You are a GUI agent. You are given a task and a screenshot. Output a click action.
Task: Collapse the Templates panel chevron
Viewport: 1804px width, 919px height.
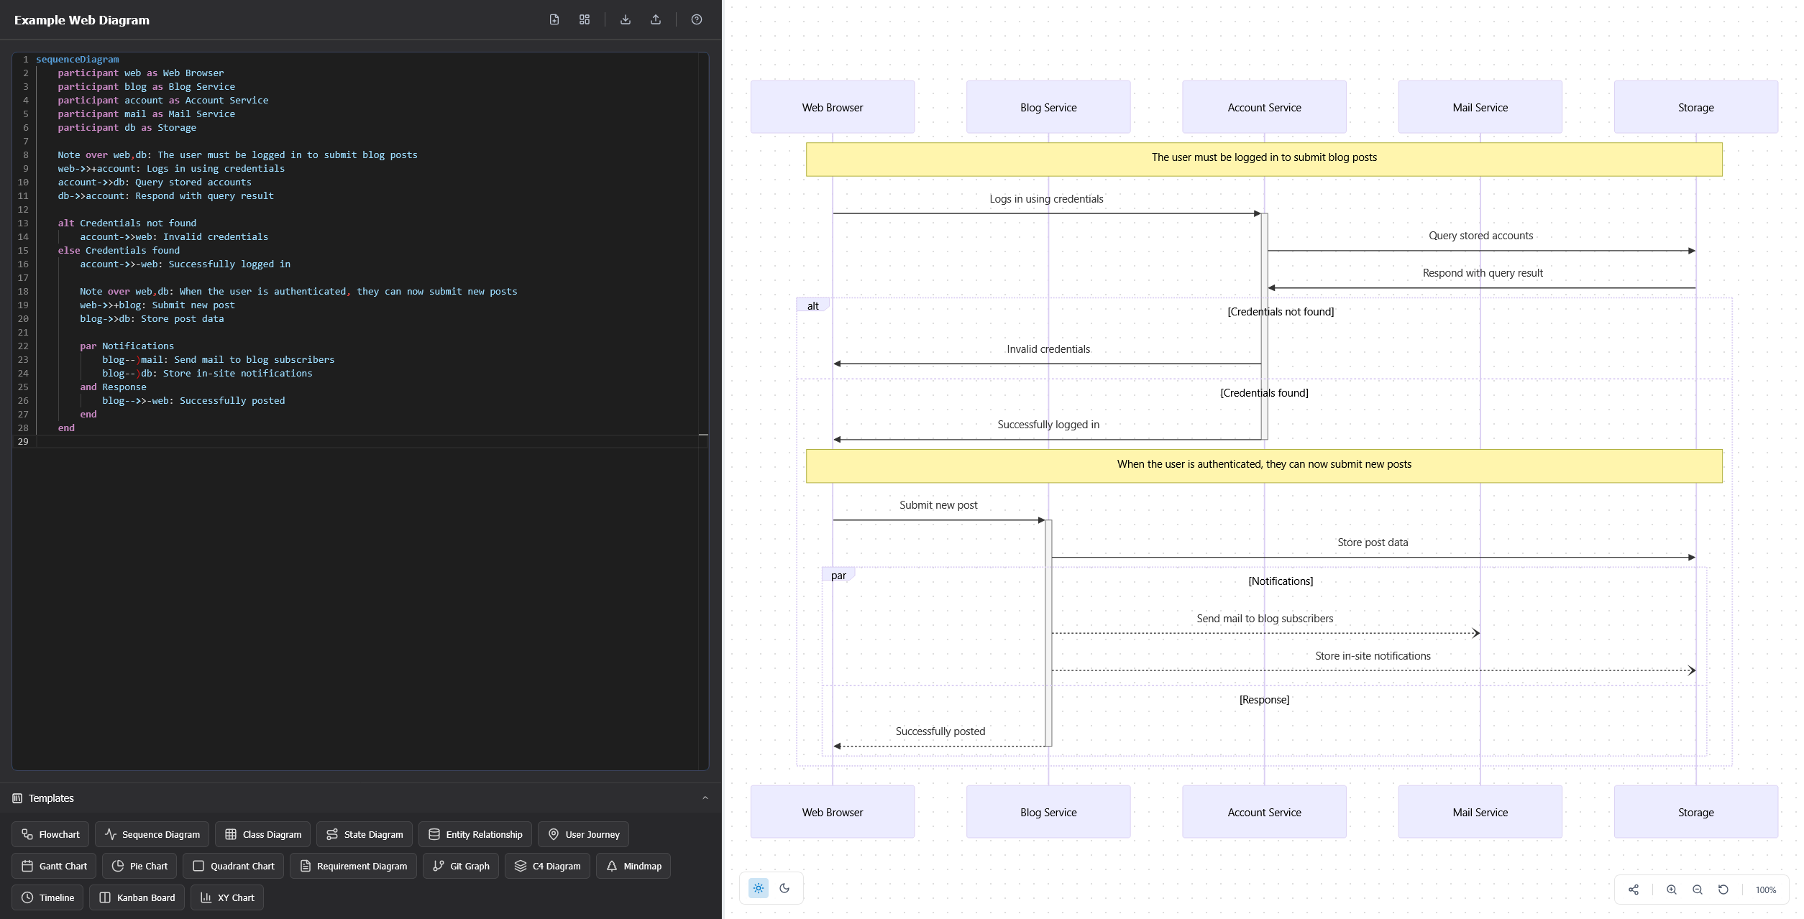(705, 798)
